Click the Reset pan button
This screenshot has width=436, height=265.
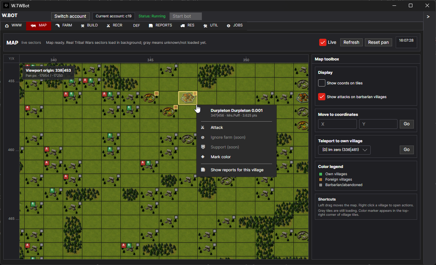[378, 42]
